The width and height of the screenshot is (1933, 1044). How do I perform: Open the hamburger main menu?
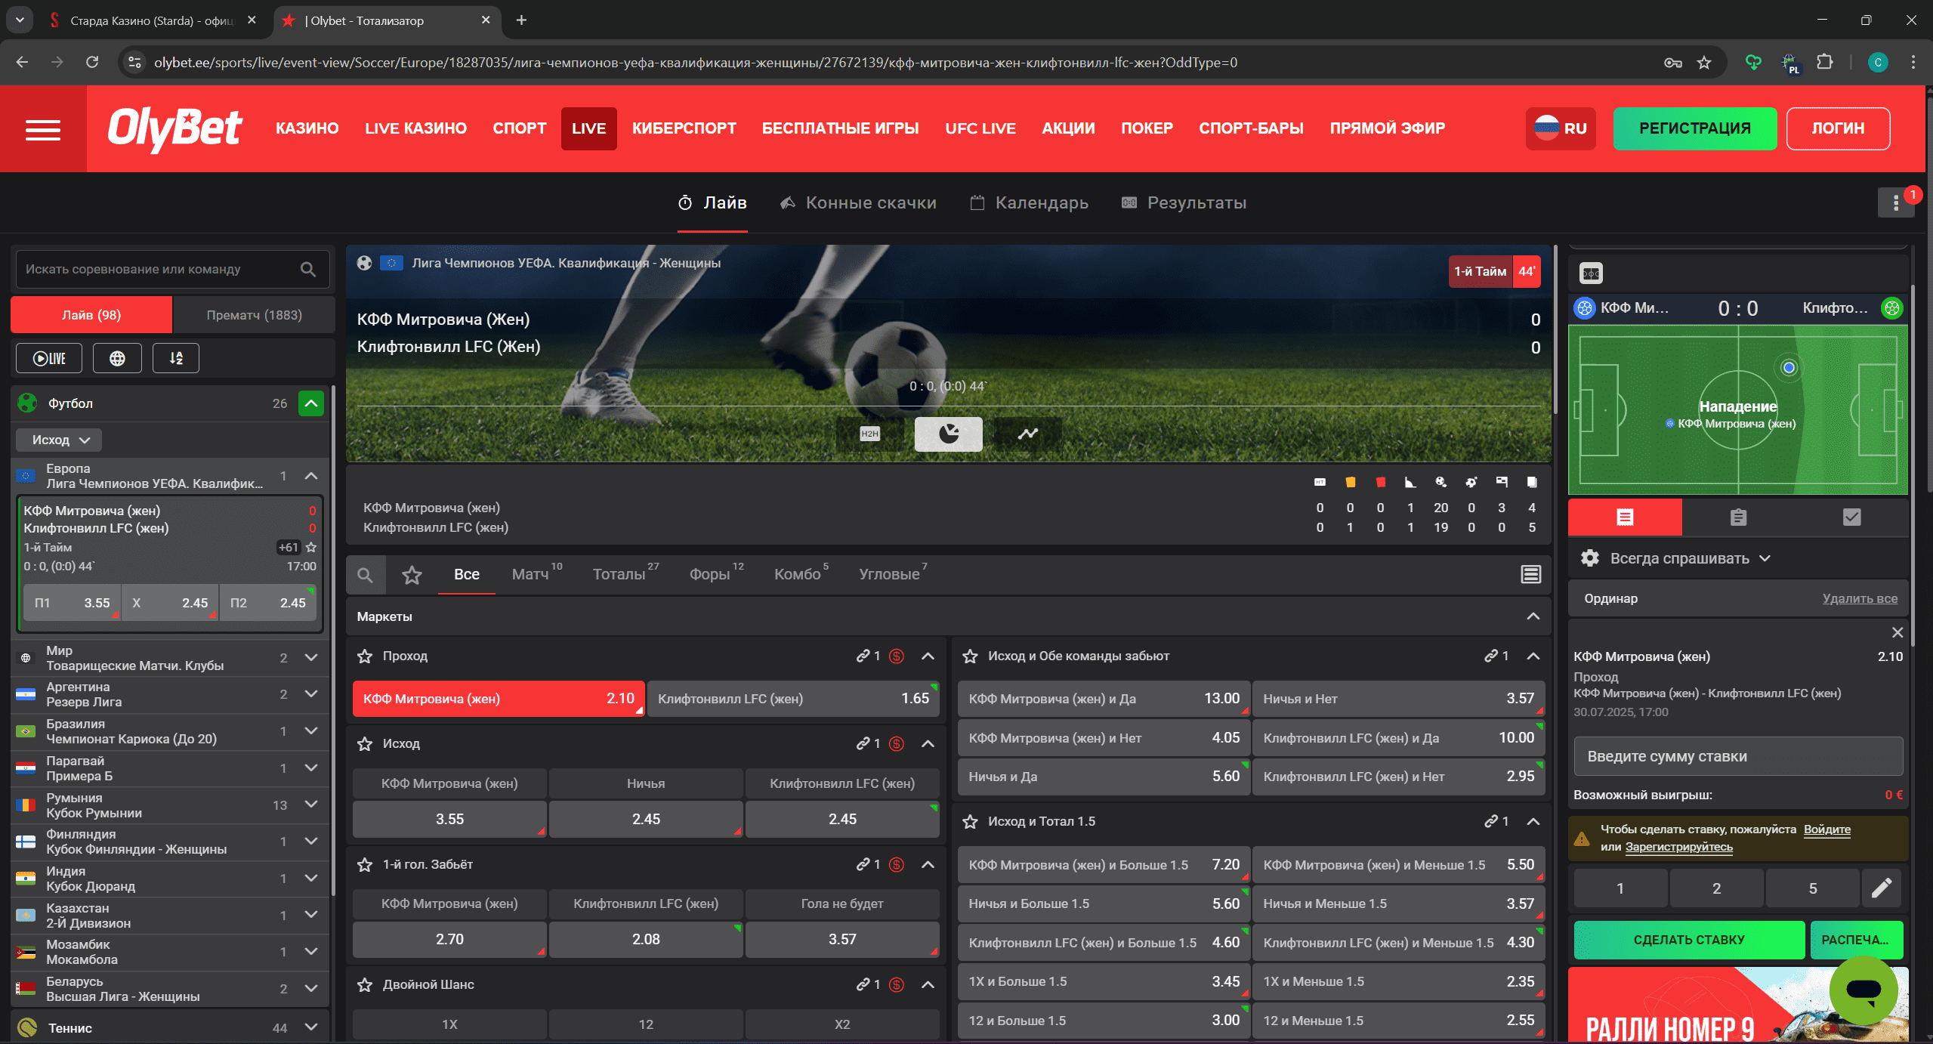click(43, 129)
